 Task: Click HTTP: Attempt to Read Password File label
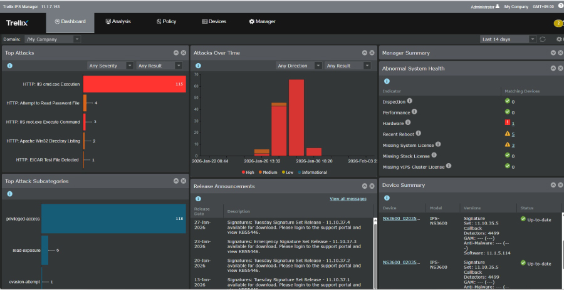[43, 103]
